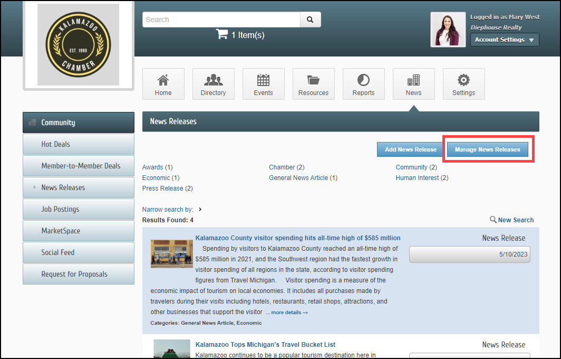The image size is (561, 359).
Task: Click the Manage News Releases button
Action: pyautogui.click(x=487, y=149)
